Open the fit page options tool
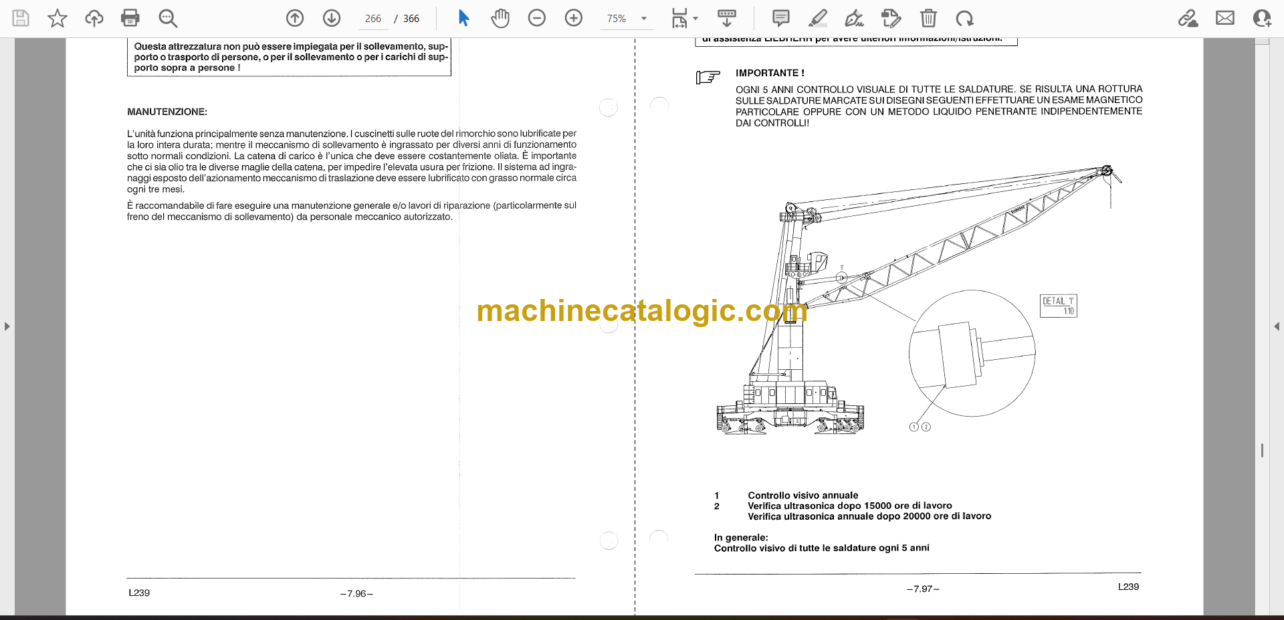 [679, 18]
